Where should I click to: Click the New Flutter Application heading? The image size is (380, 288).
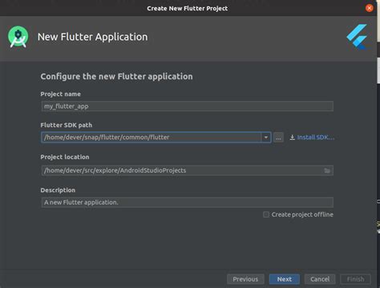[x=93, y=37]
